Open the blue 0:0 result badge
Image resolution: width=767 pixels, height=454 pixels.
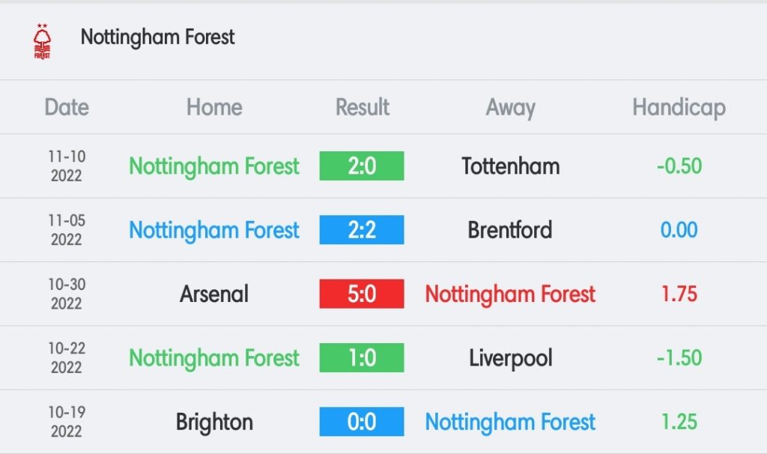(362, 422)
